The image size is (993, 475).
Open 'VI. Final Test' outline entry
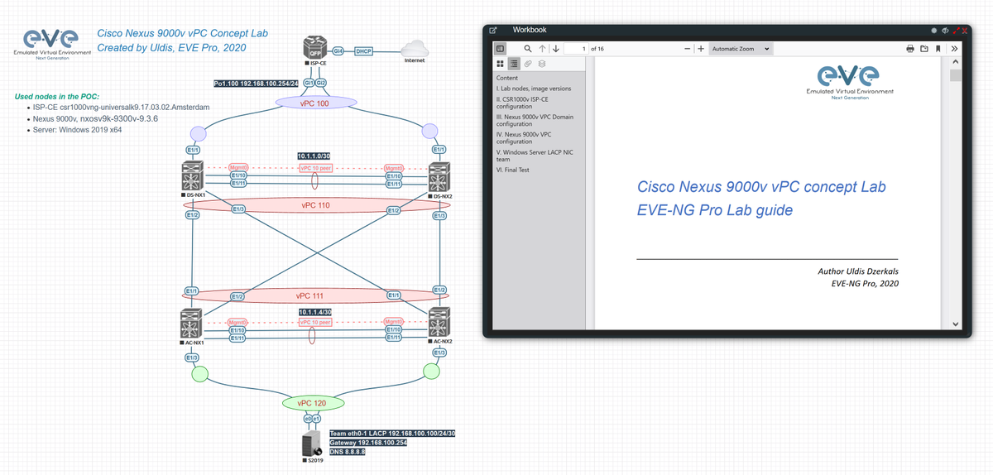tap(513, 170)
